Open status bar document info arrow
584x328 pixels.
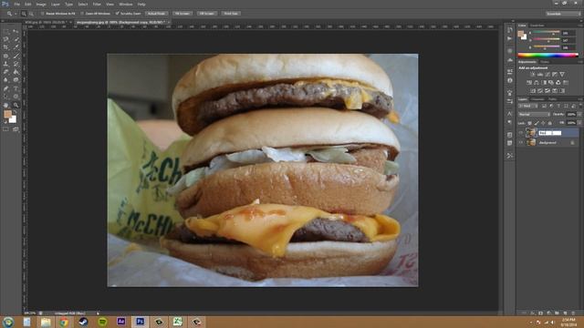[98, 313]
